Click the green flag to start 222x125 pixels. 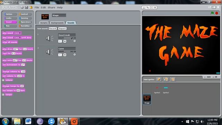[x=212, y=13]
